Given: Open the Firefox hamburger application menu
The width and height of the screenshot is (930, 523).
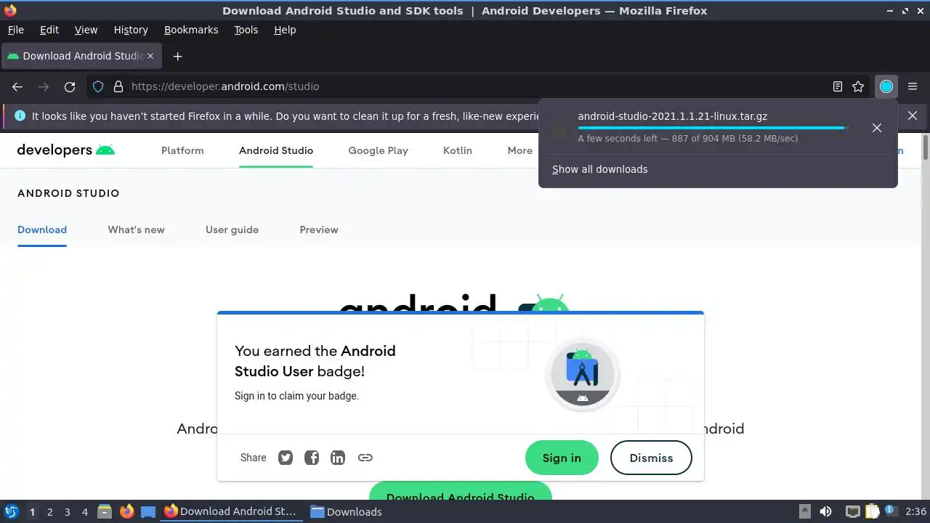Looking at the screenshot, I should [912, 86].
